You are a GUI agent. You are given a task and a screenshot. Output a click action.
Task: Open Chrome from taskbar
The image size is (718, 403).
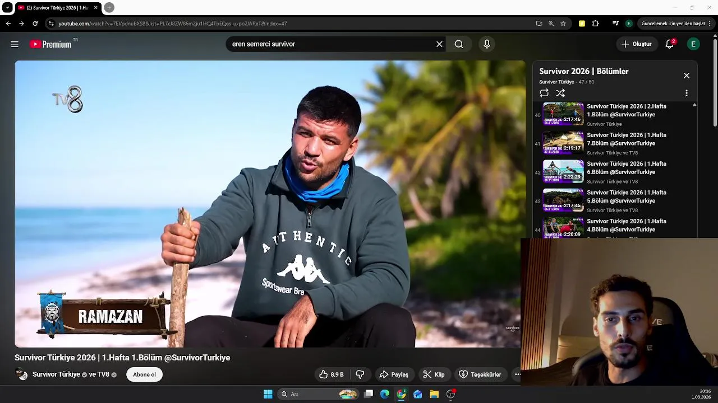(x=401, y=394)
